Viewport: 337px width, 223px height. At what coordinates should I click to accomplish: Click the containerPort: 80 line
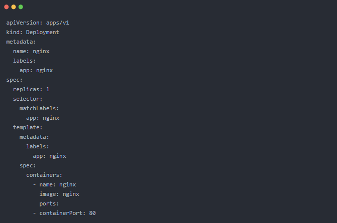(64, 213)
